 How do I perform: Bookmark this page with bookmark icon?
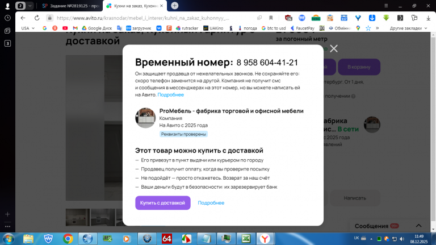pos(271,18)
